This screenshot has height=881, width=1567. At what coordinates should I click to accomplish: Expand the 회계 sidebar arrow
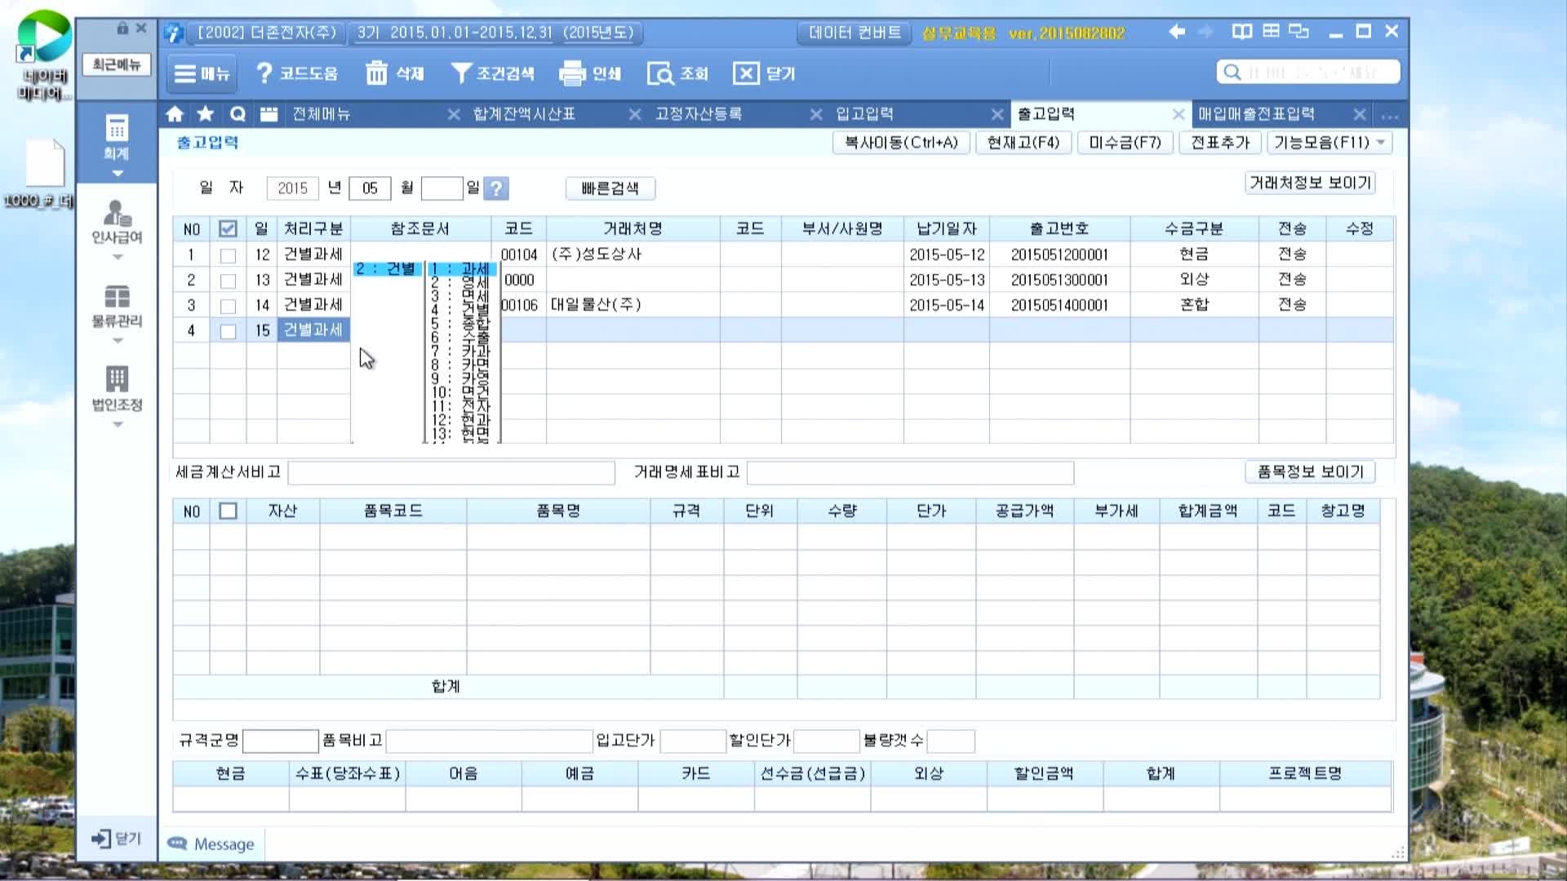click(x=117, y=174)
